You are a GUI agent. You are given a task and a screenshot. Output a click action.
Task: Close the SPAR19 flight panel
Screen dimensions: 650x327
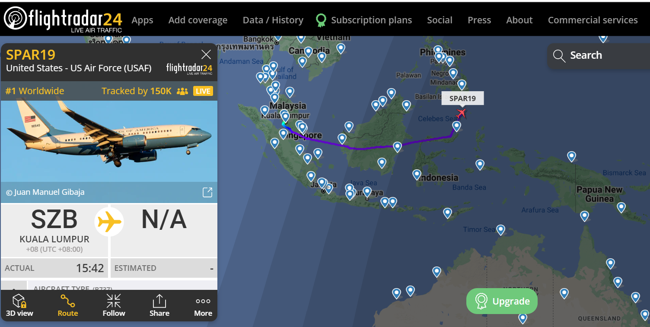pyautogui.click(x=206, y=54)
